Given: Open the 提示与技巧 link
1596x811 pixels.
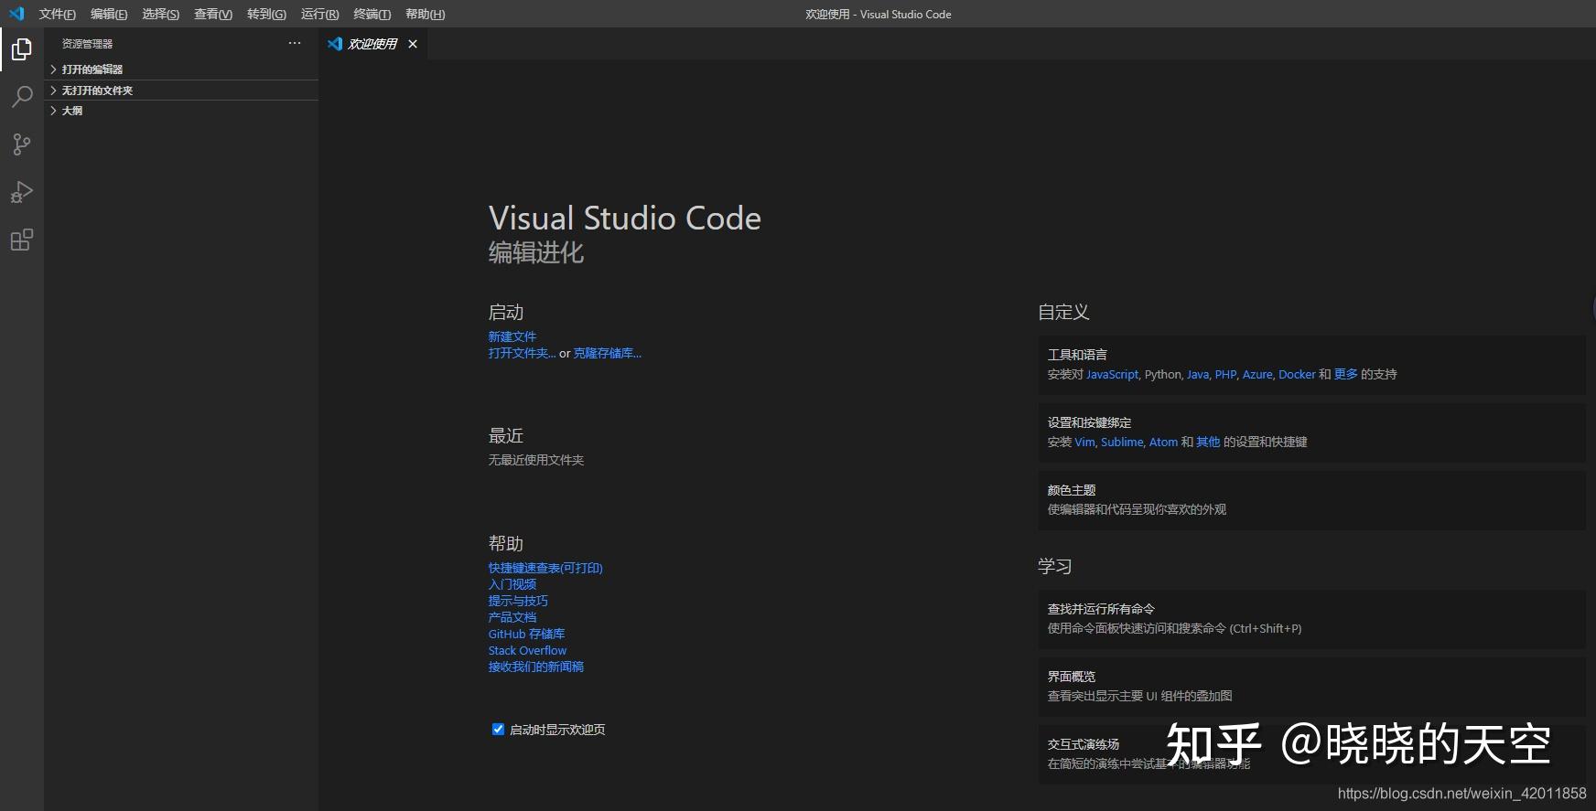Looking at the screenshot, I should click(518, 601).
